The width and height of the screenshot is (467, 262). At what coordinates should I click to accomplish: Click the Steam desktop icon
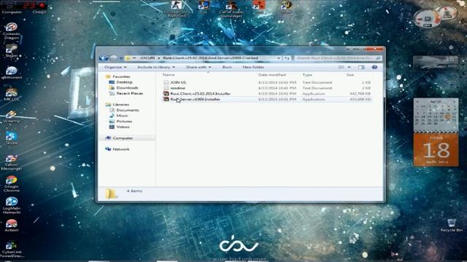[x=12, y=50]
